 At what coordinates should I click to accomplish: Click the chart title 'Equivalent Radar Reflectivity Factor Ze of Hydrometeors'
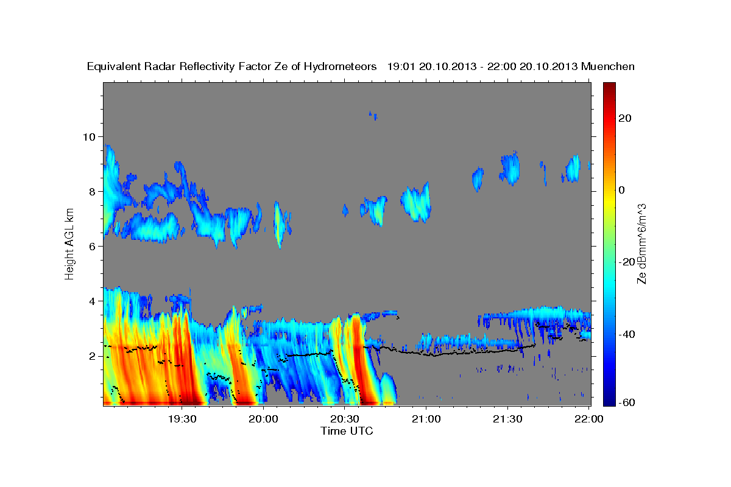232,67
